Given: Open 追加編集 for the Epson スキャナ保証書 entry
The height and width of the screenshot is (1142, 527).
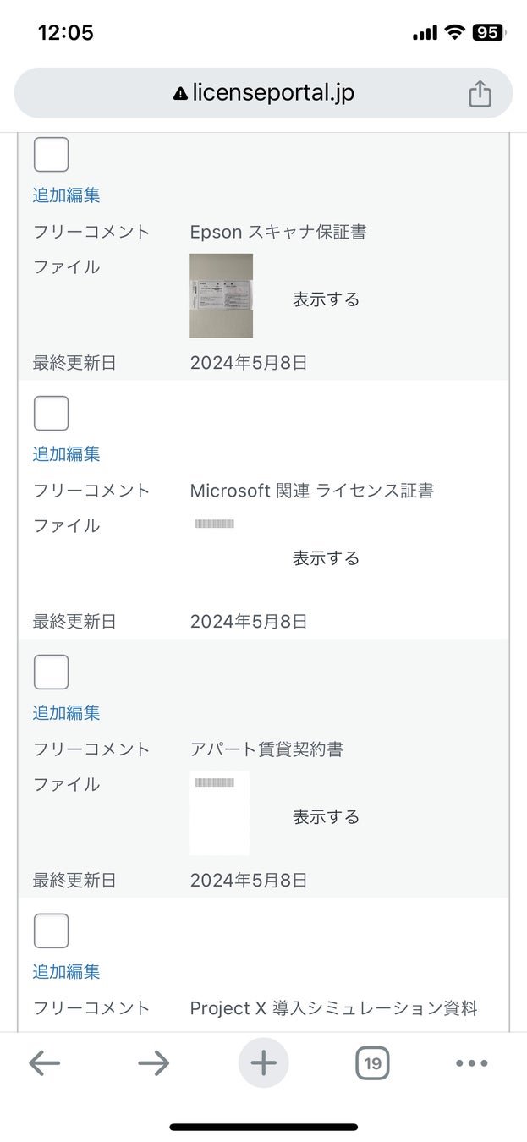Looking at the screenshot, I should (x=66, y=195).
